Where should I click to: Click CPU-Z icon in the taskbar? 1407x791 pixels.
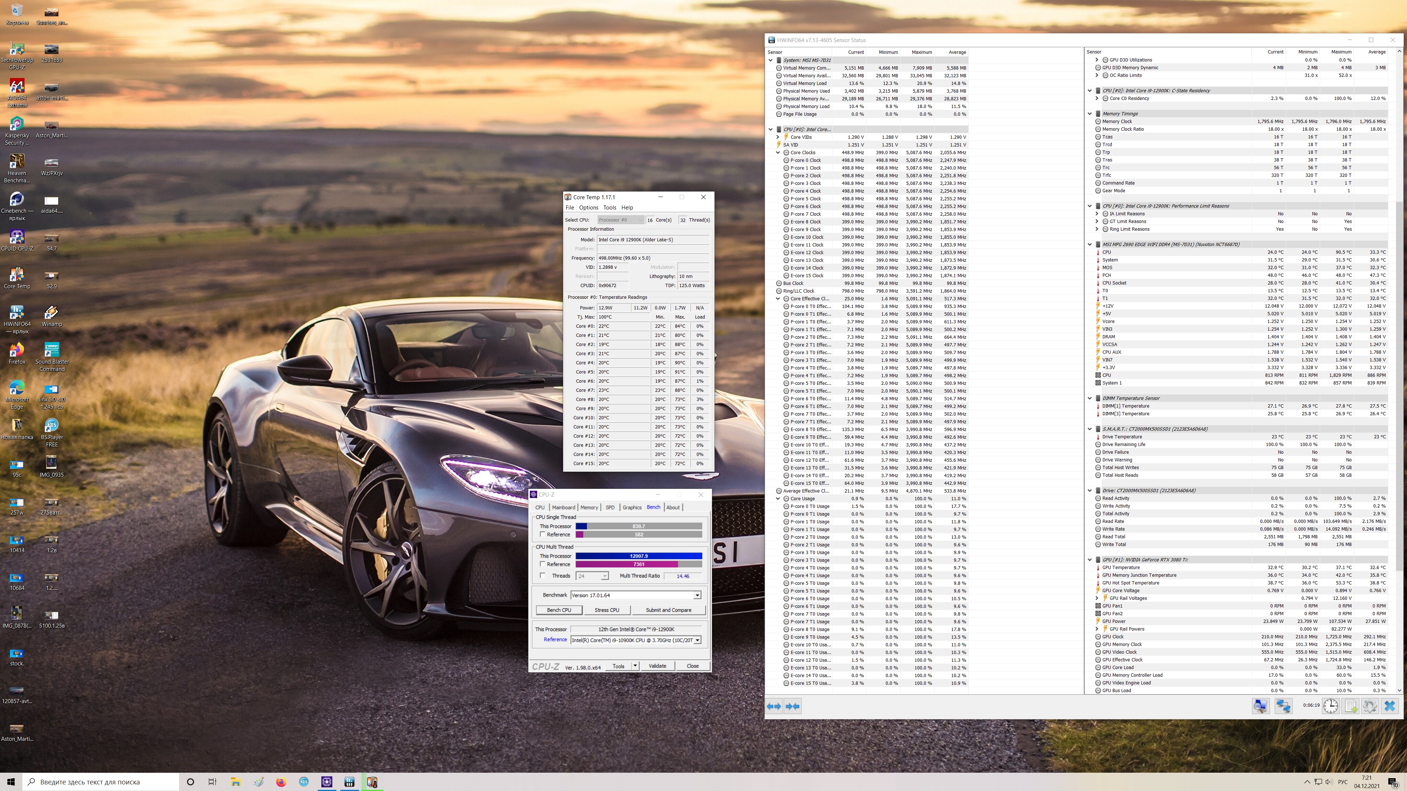(326, 782)
